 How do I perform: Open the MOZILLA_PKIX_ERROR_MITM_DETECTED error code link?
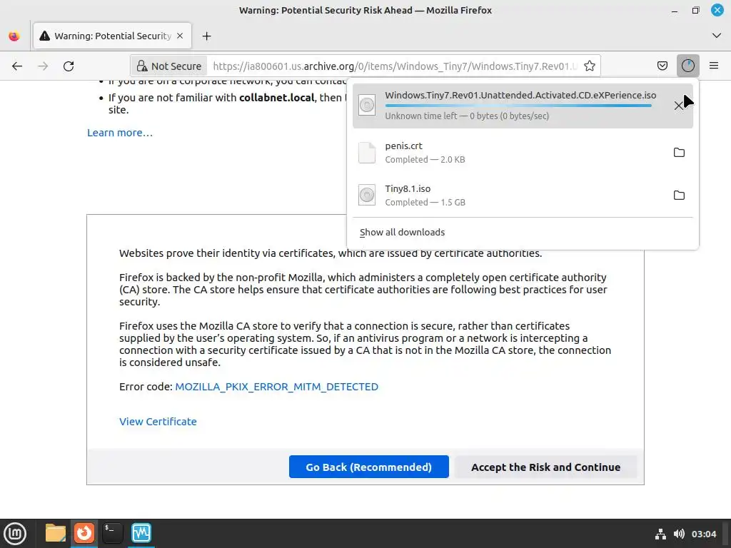pos(276,387)
